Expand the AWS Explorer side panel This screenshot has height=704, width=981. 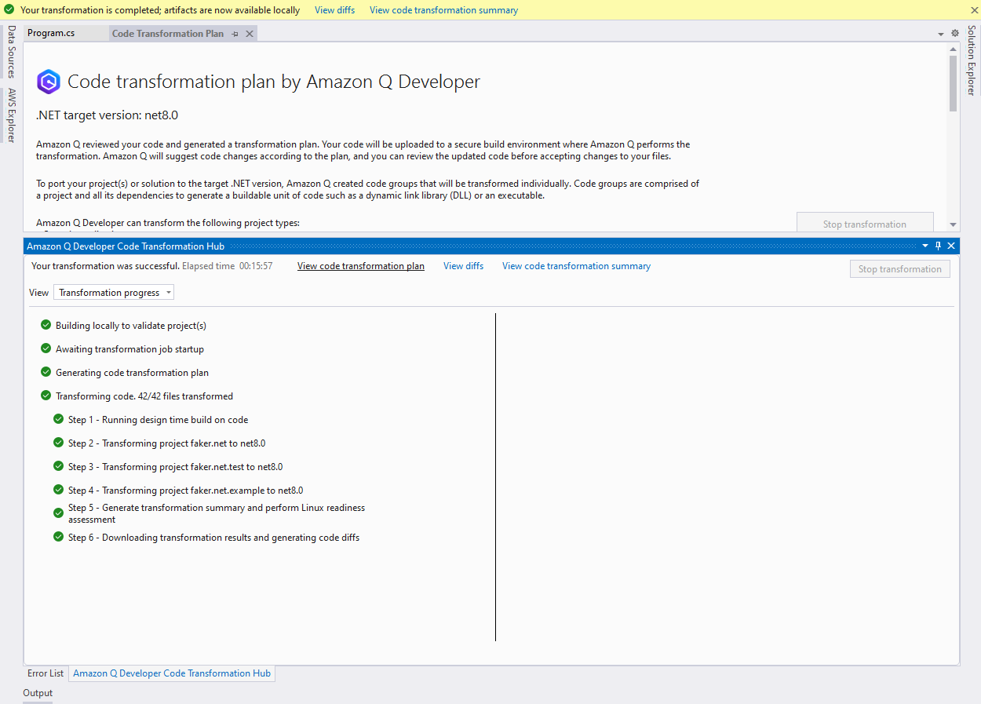[x=11, y=115]
